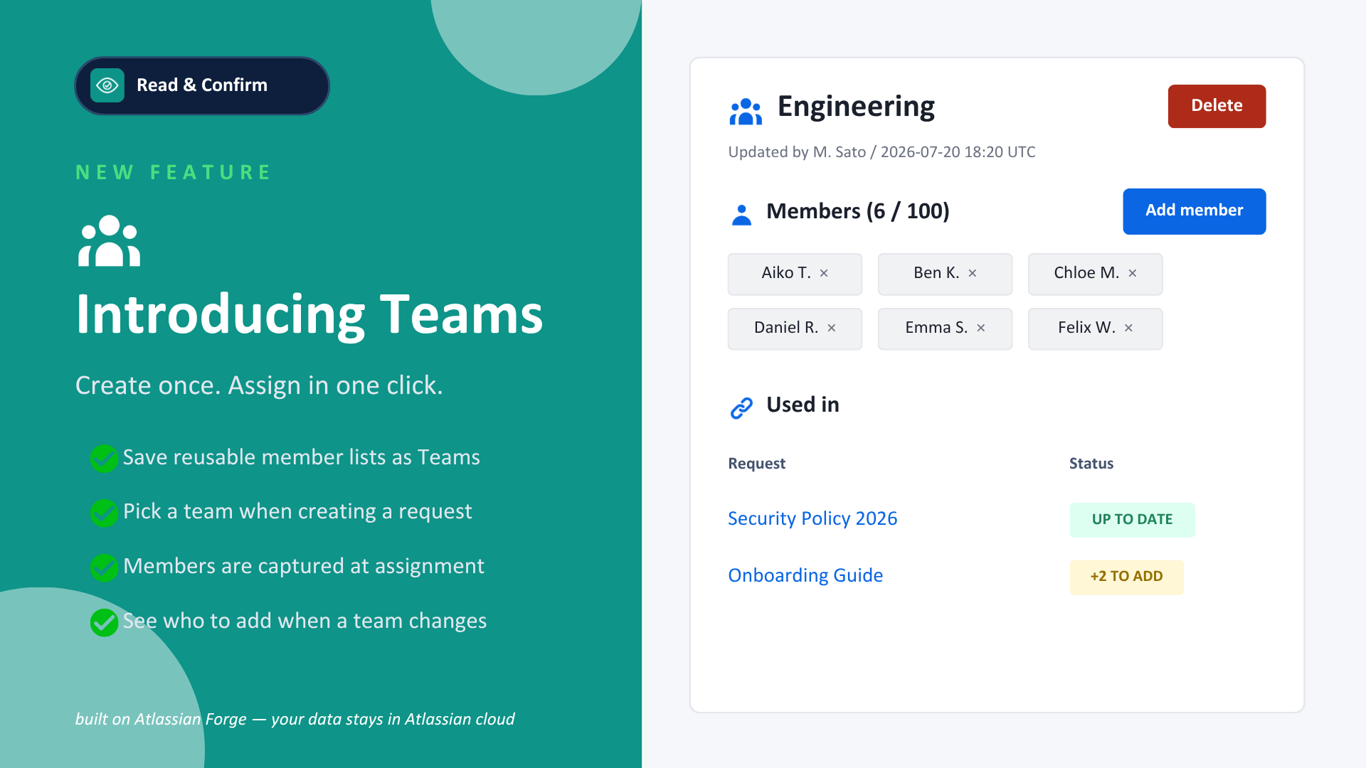Remove Daniel R. with the x icon
This screenshot has height=768, width=1366.
tap(832, 328)
